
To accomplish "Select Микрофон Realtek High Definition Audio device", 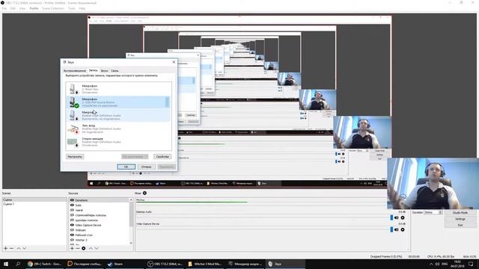I will click(118, 115).
